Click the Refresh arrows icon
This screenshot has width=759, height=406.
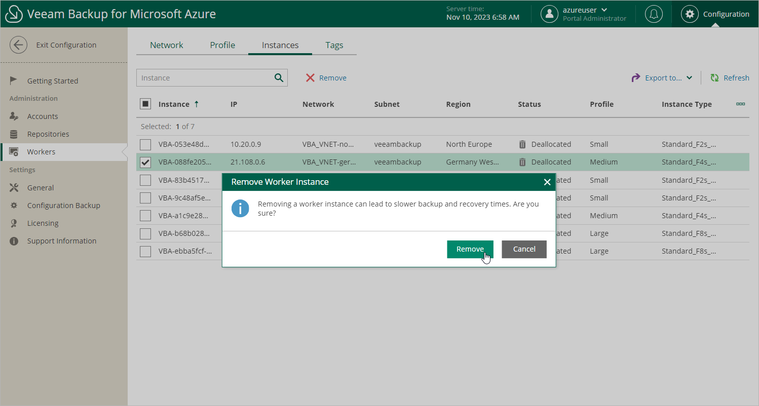[715, 77]
